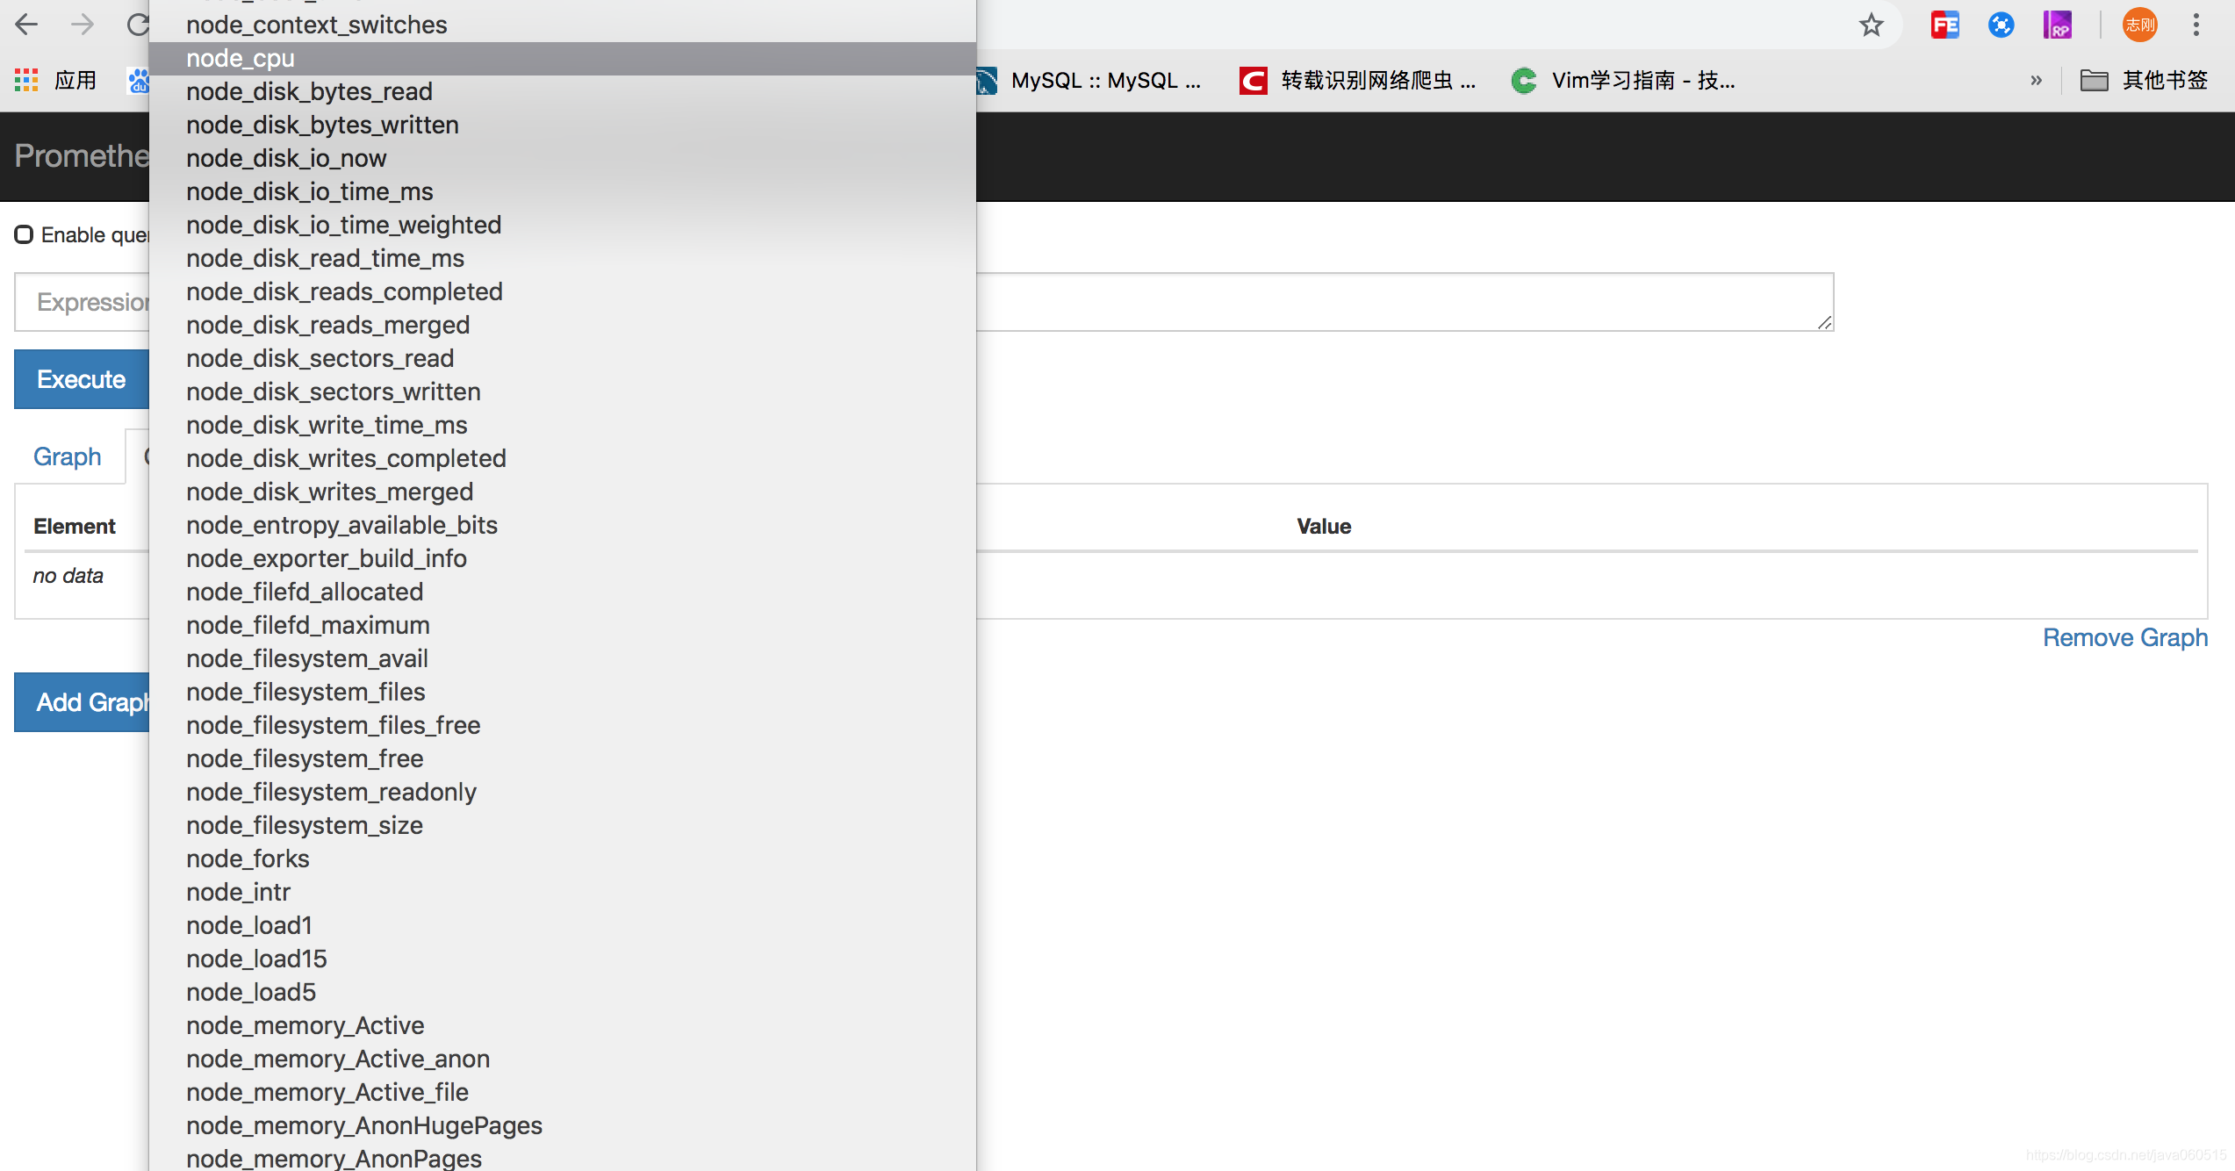The width and height of the screenshot is (2235, 1171).
Task: Select node_context_switches from metric list
Action: click(x=563, y=25)
